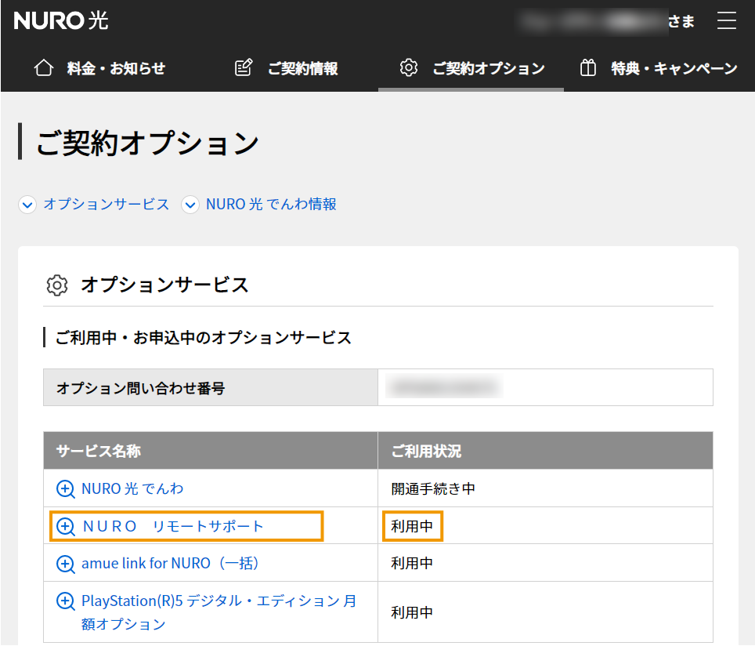The image size is (755, 646).
Task: Click the ご利用状況 column header
Action: tap(546, 451)
